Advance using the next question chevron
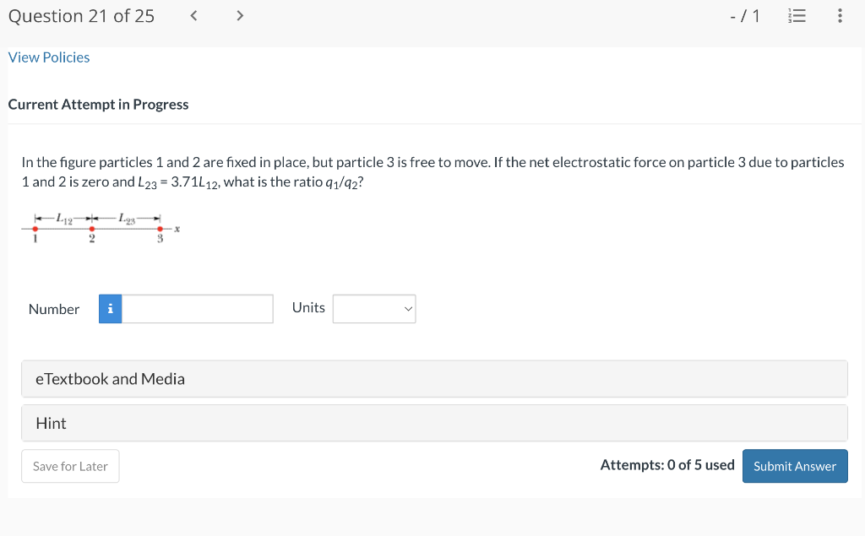The height and width of the screenshot is (536, 865). click(239, 15)
